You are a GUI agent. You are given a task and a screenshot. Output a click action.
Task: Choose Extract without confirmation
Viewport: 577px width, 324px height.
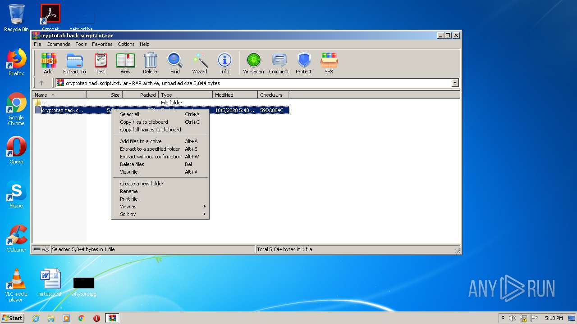160,157
